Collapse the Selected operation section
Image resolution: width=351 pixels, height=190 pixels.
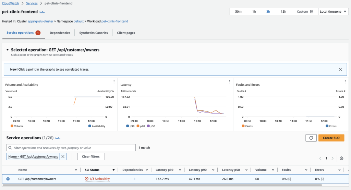[8, 50]
